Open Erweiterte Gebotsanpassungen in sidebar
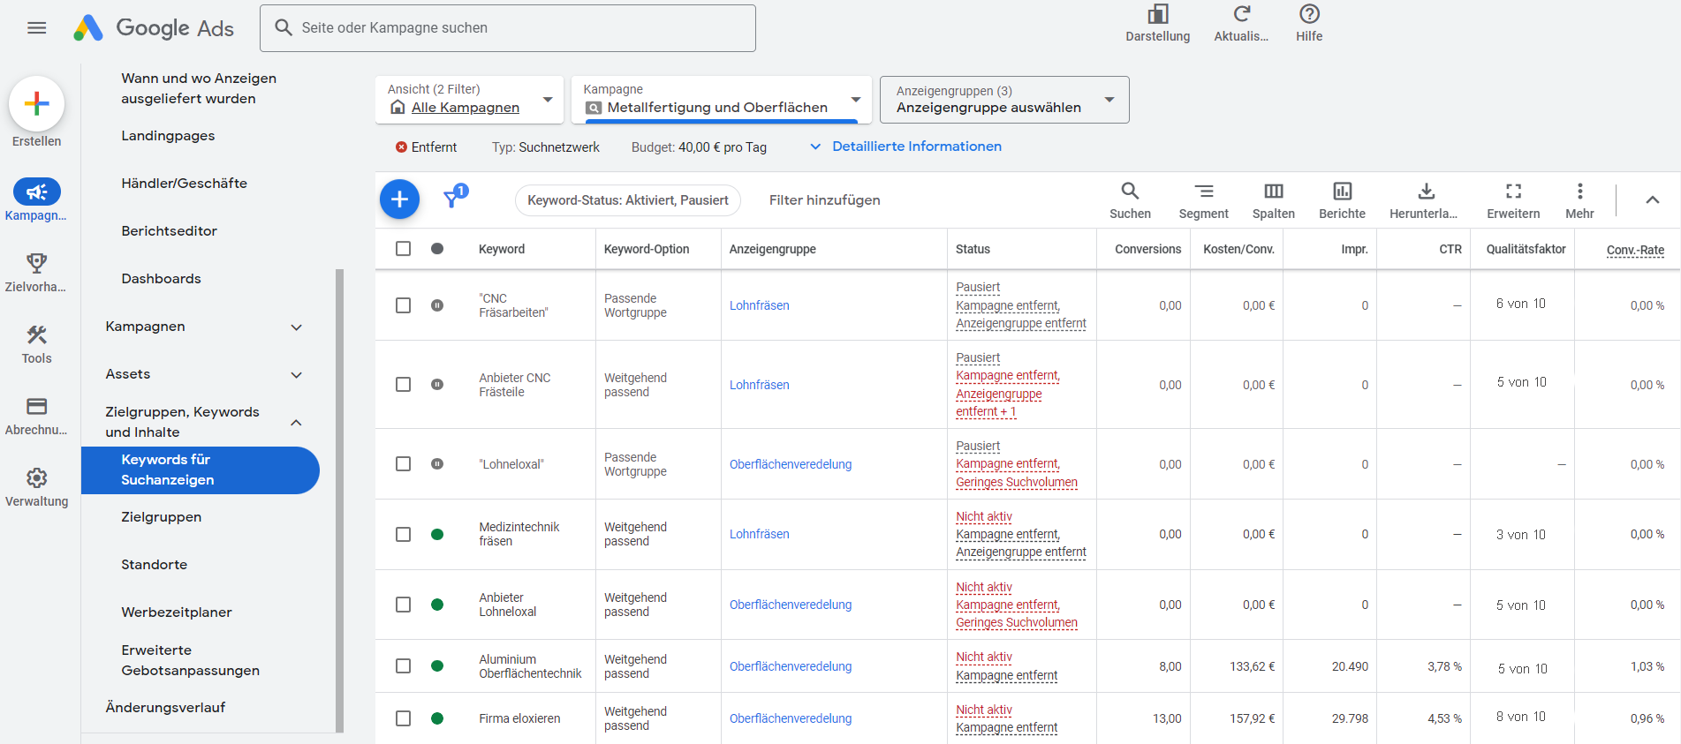The width and height of the screenshot is (1681, 744). (190, 660)
